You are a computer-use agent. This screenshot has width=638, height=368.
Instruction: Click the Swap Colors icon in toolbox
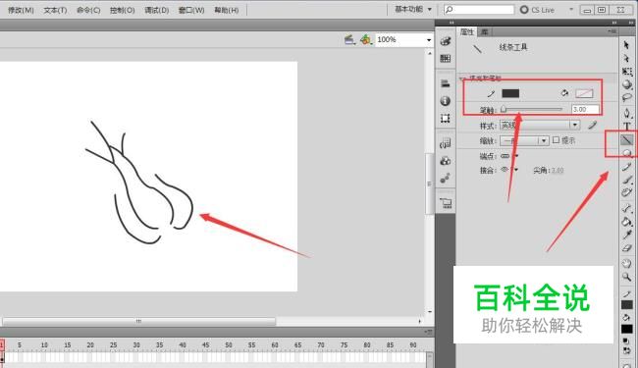coord(626,350)
